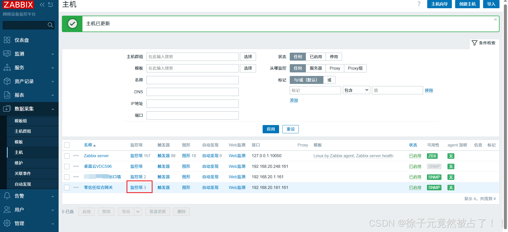Click the 应用 filter button
This screenshot has width=508, height=232.
click(271, 129)
